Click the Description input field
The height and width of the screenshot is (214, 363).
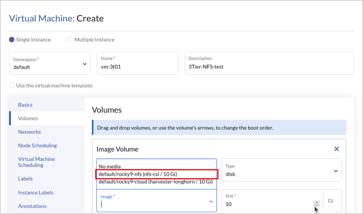269,63
